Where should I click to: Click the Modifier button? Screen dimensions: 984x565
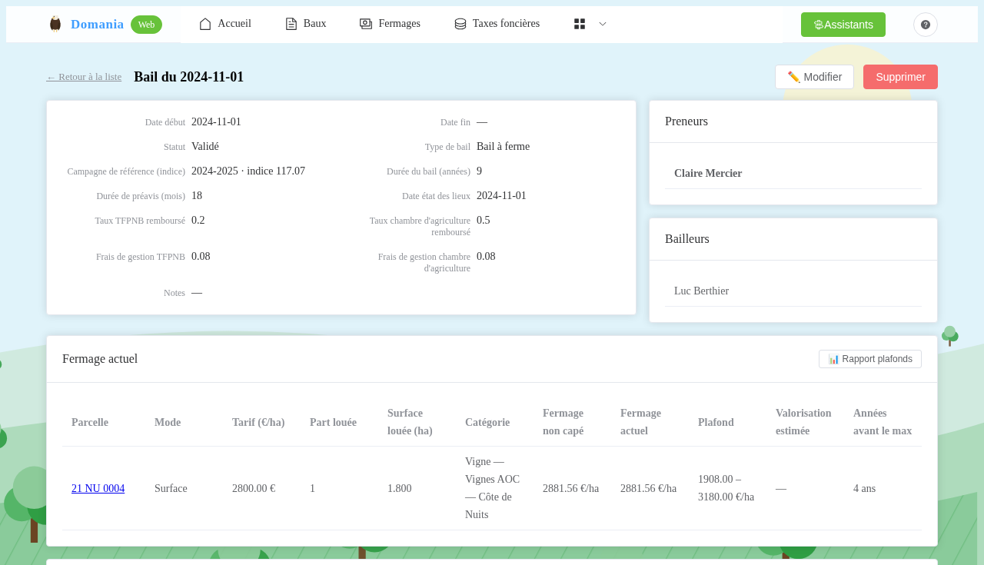click(x=814, y=77)
